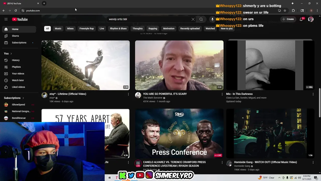Image resolution: width=321 pixels, height=181 pixels.
Task: Reload the page with the browser refresh button
Action: click(x=16, y=11)
